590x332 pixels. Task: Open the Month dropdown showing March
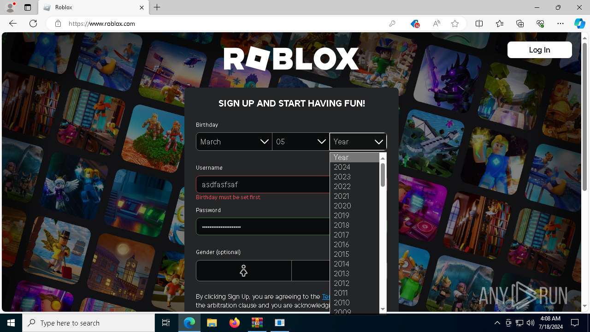[234, 142]
